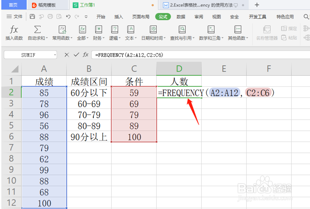The width and height of the screenshot is (310, 209).
Task: Expand the Name Box dropdown arrow
Action: point(55,55)
